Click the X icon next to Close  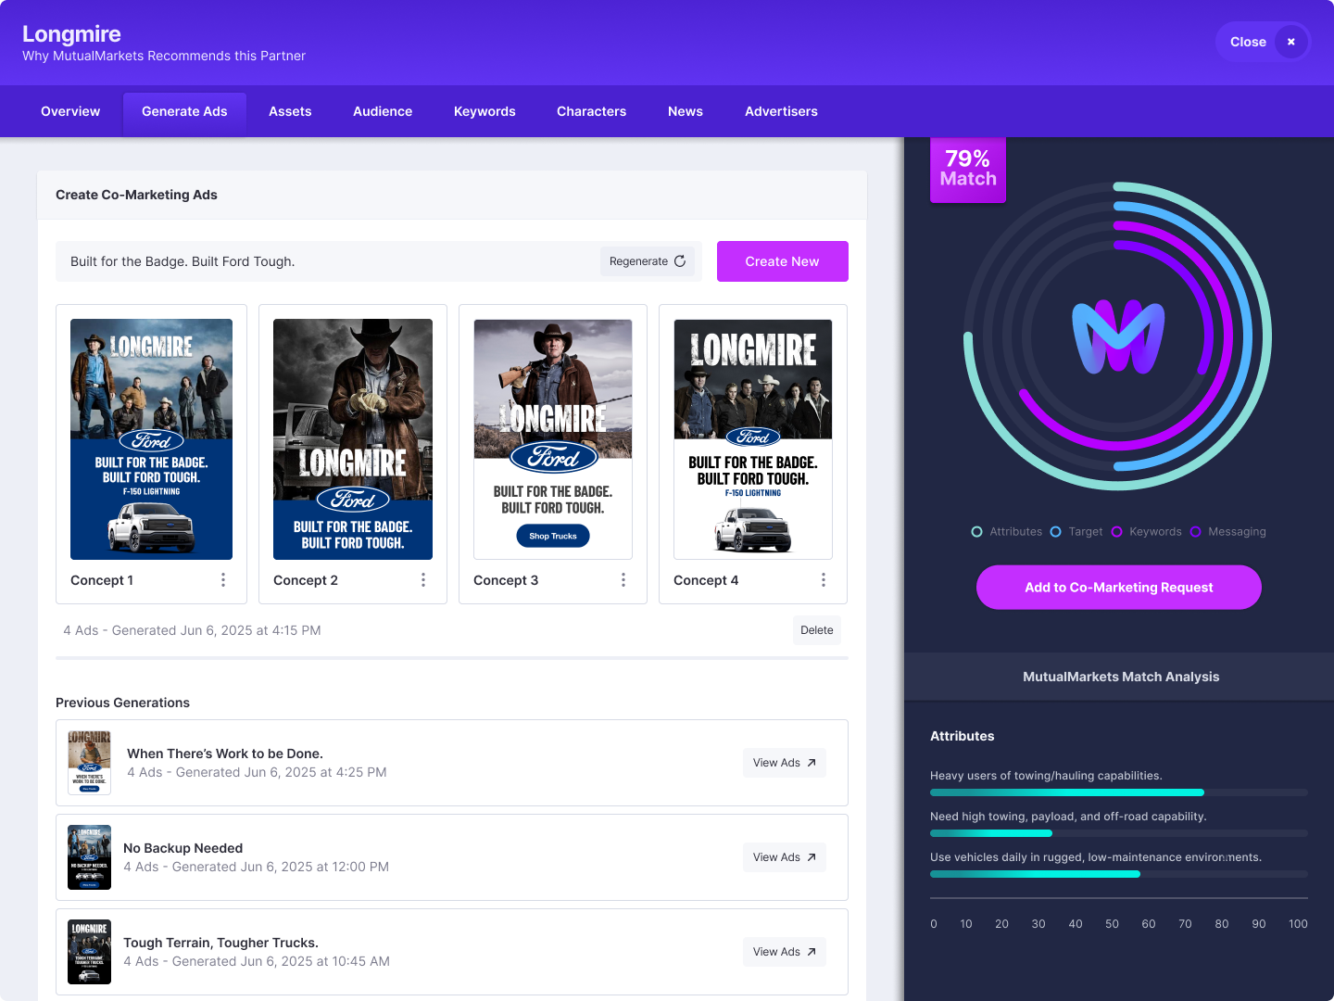coord(1290,42)
